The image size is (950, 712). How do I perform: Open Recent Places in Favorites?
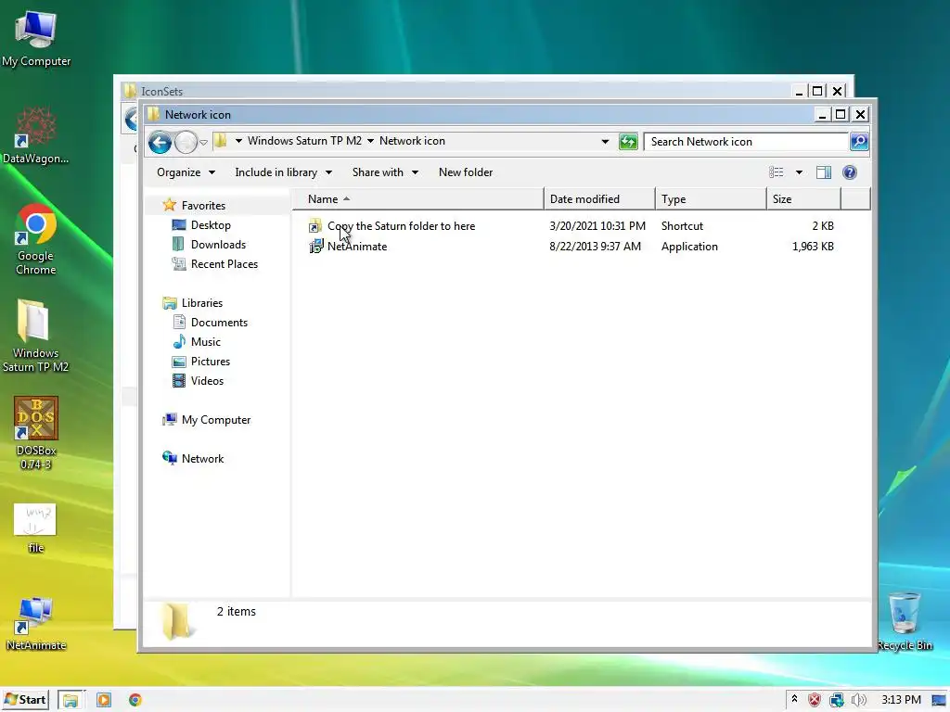pyautogui.click(x=225, y=264)
